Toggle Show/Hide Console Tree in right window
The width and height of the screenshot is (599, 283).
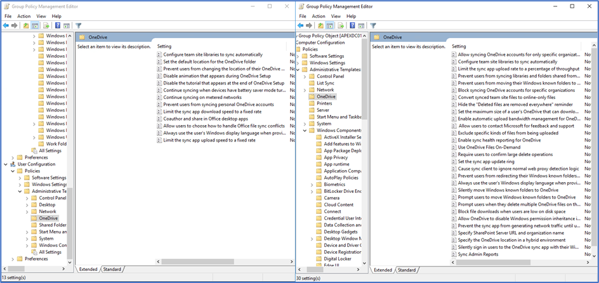[x=330, y=25]
